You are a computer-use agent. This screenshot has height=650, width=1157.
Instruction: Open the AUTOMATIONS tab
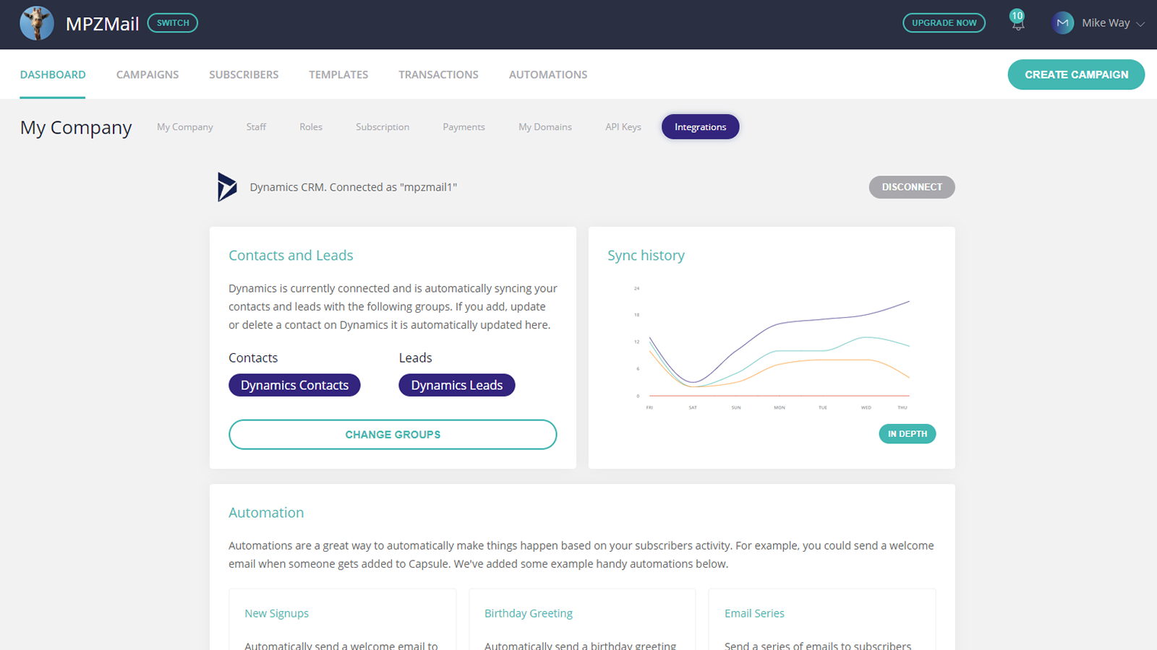click(548, 74)
